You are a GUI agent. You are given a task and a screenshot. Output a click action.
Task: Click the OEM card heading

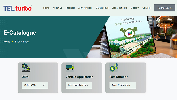[25, 77]
